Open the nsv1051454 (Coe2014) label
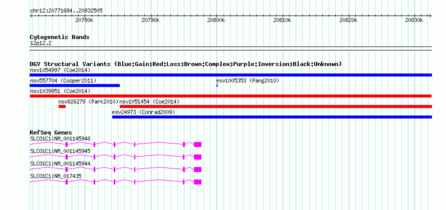The width and height of the screenshot is (446, 210). (150, 101)
